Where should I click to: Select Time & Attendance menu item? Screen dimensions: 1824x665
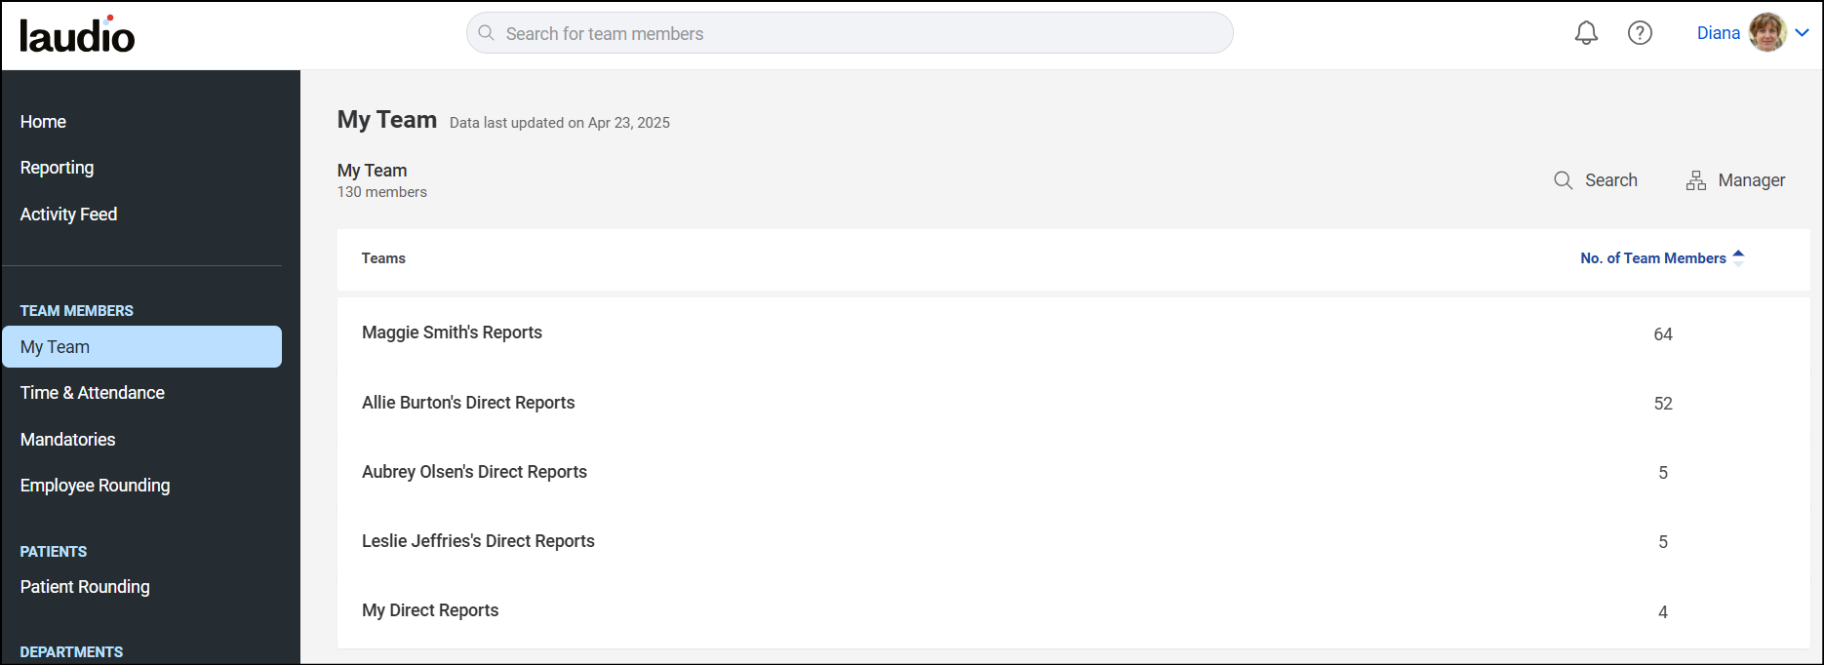[x=93, y=393]
